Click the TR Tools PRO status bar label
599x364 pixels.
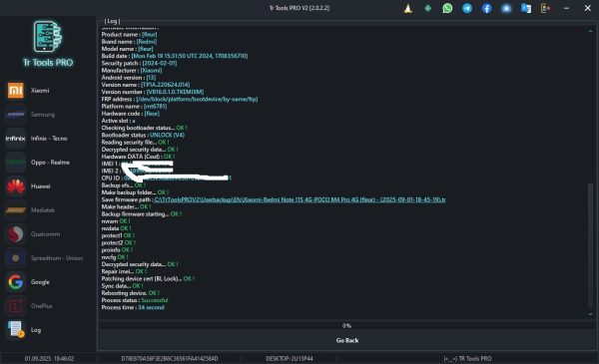(467, 359)
